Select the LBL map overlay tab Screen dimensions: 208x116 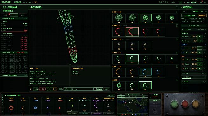pos(128,94)
